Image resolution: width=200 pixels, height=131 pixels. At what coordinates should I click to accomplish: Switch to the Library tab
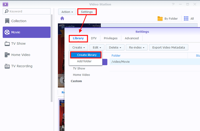[x=78, y=38]
